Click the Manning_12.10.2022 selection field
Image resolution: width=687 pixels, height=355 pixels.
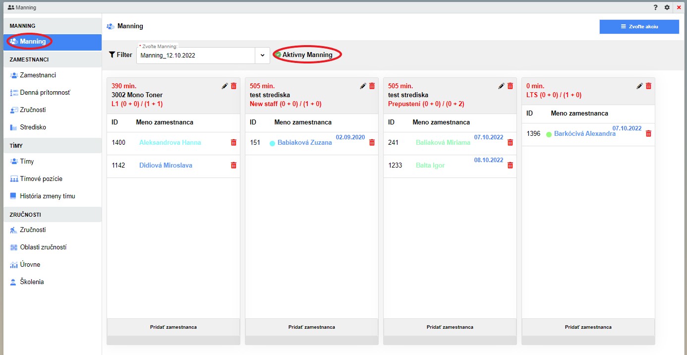click(196, 56)
